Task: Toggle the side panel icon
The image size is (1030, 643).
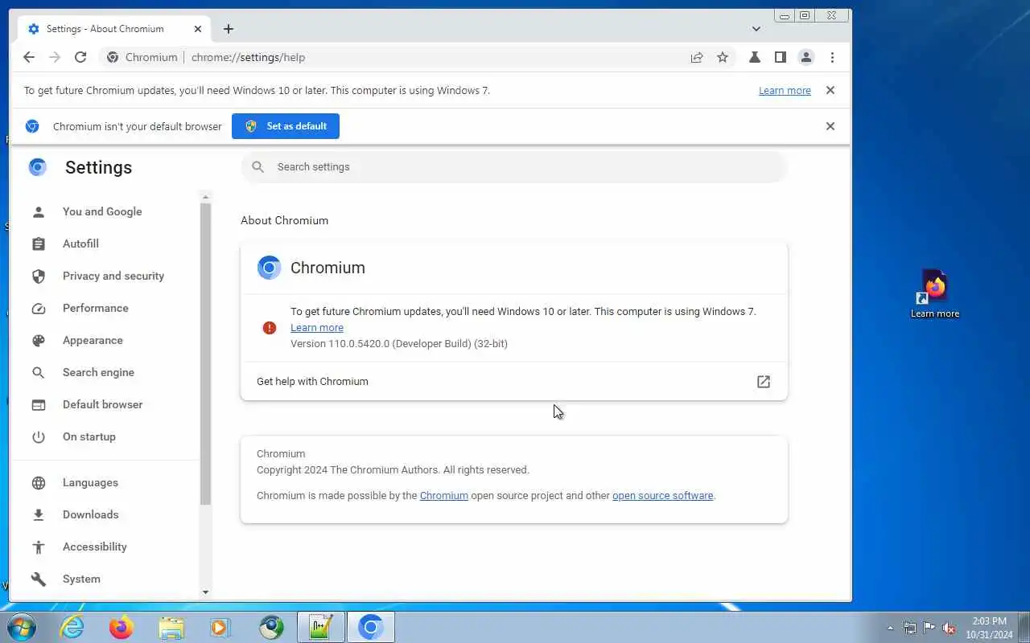Action: pyautogui.click(x=780, y=57)
